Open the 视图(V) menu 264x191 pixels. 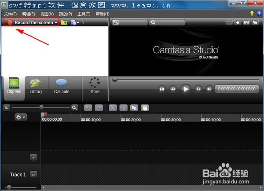pos(47,14)
